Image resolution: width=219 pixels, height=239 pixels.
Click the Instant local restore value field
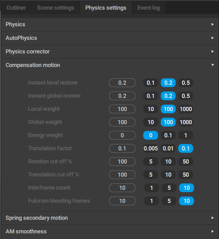point(122,83)
